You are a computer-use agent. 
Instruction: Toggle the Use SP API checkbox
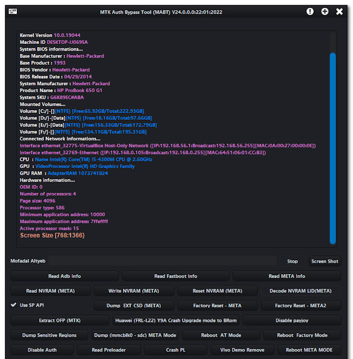pyautogui.click(x=13, y=305)
